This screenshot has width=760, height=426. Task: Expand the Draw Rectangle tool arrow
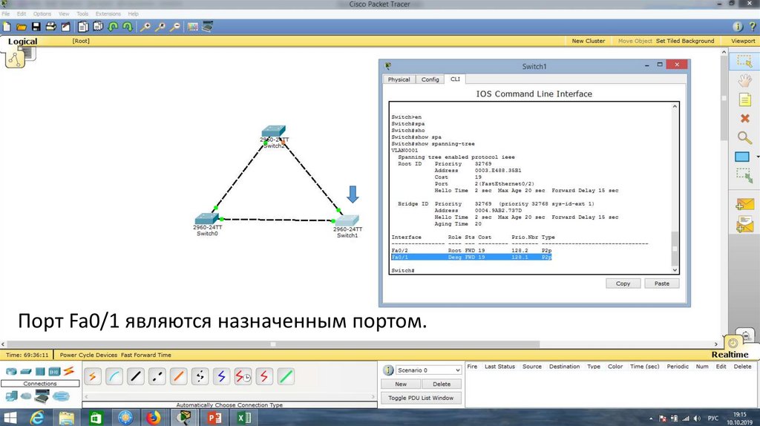pyautogui.click(x=757, y=157)
